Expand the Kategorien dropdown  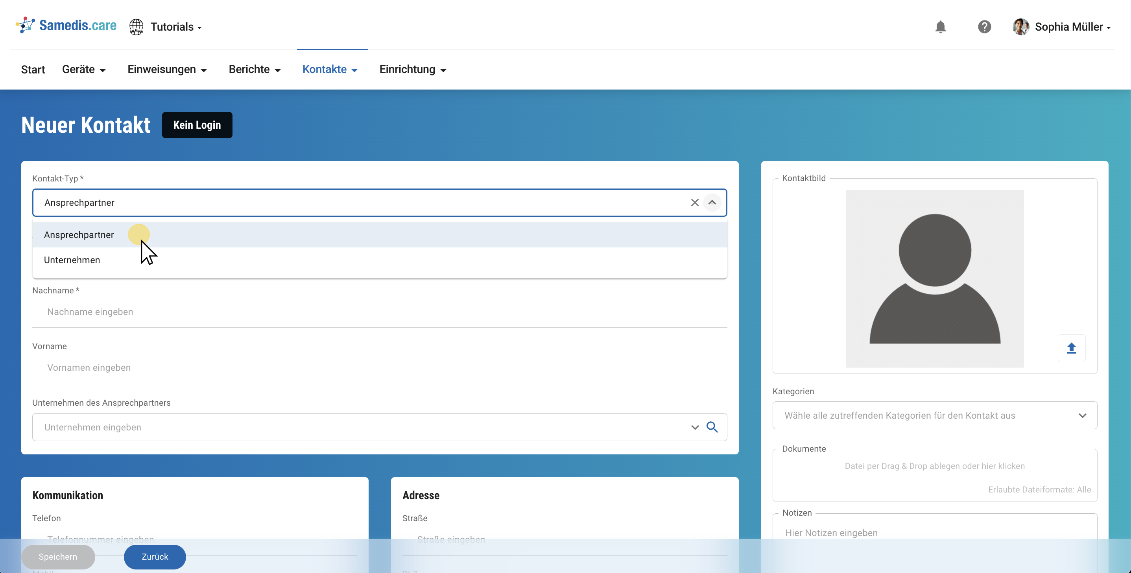click(1082, 416)
